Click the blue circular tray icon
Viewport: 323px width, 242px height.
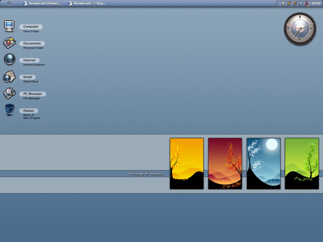pos(300,3)
